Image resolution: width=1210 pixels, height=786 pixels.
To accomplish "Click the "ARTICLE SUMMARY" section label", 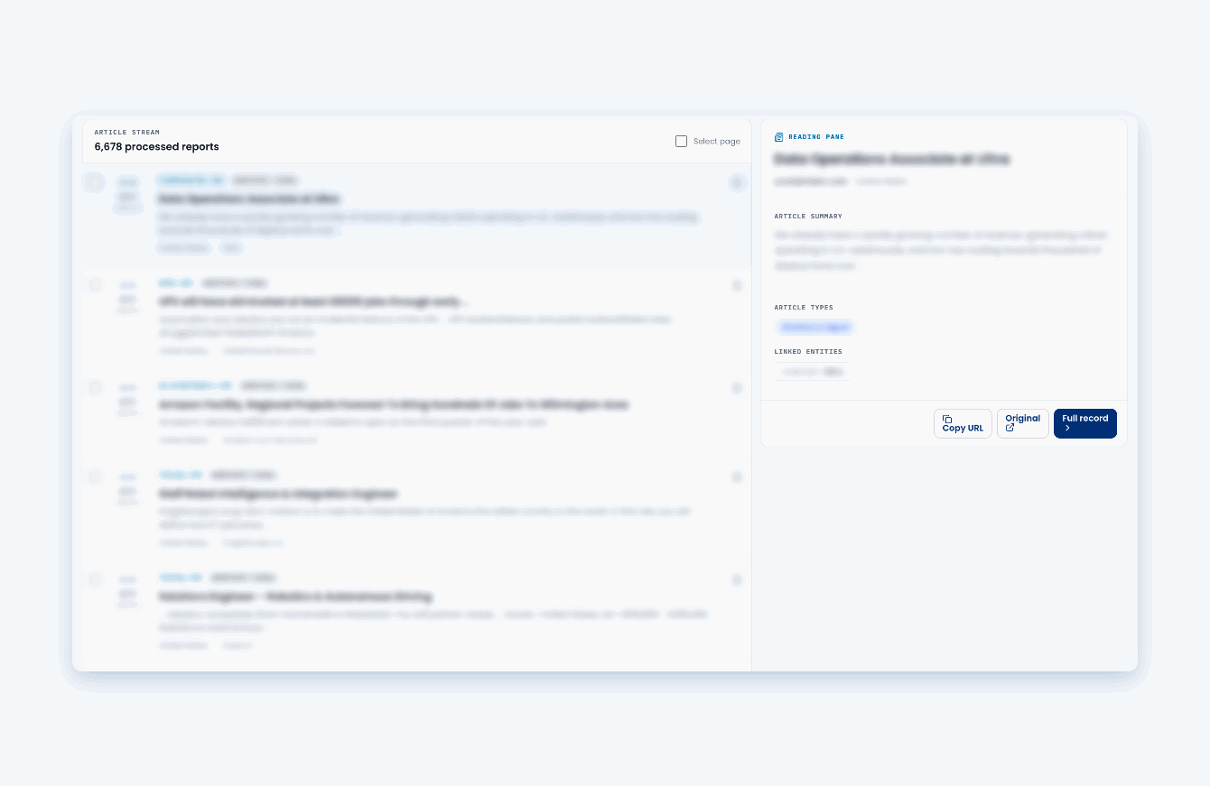I will coord(808,217).
